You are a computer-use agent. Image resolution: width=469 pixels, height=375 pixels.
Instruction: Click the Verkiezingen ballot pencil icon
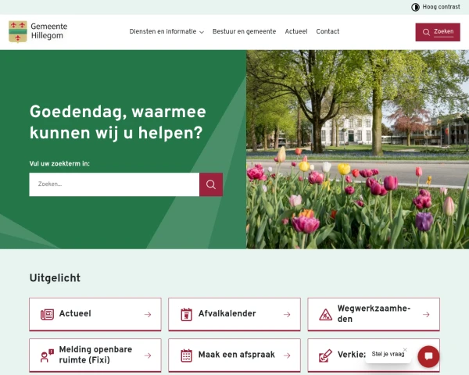tap(325, 355)
